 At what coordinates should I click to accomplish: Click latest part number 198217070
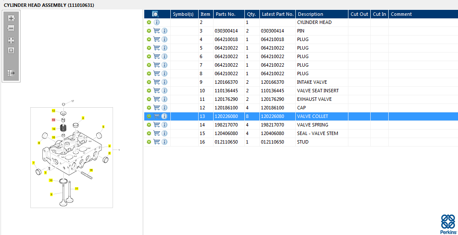click(272, 125)
